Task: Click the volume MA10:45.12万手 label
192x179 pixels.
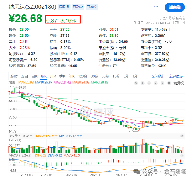Action: (x=71, y=136)
